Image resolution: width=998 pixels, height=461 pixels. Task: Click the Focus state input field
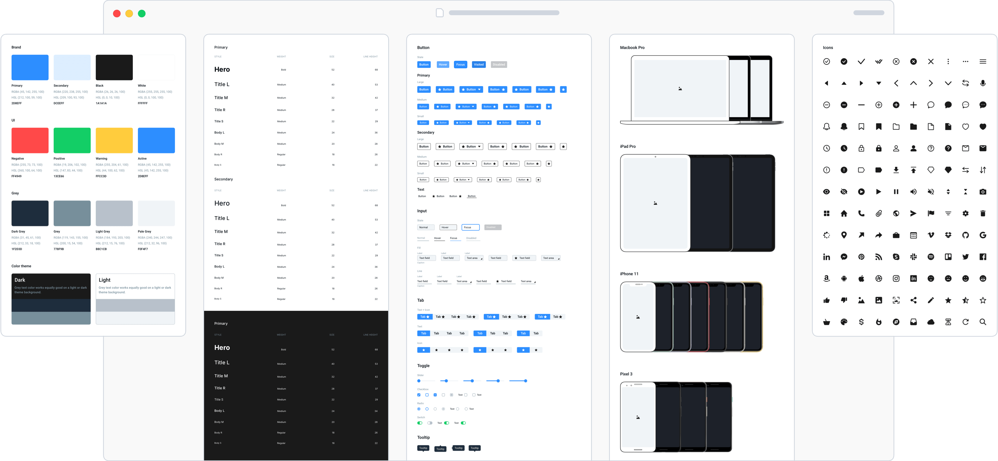pos(470,227)
